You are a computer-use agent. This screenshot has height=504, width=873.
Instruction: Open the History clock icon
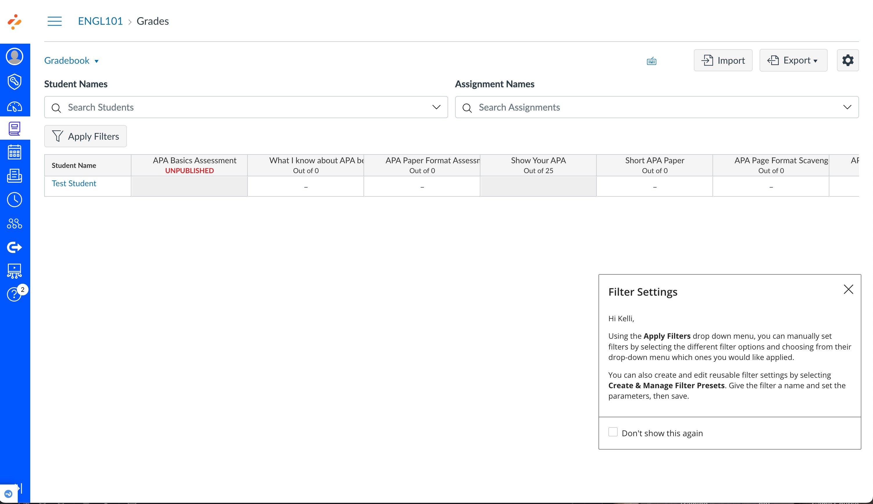pyautogui.click(x=15, y=200)
